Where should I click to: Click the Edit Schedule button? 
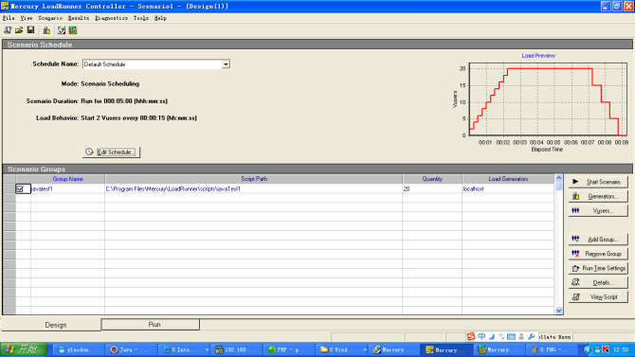point(111,152)
